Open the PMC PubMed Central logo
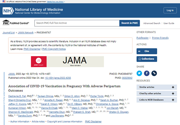Image resolution: width=180 pixels, height=125 pixels. point(16,23)
